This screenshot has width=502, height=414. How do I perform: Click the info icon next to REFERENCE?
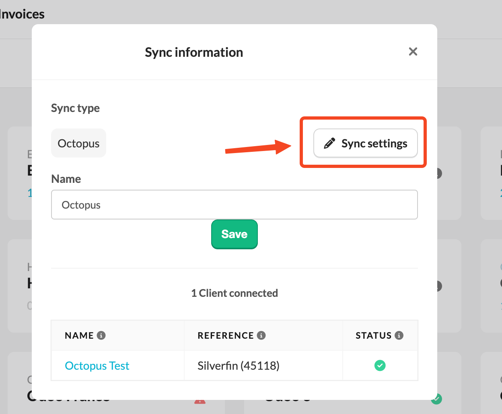261,335
